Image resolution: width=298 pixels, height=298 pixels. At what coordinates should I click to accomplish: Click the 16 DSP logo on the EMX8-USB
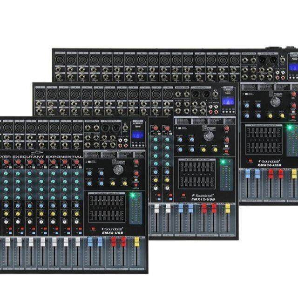pyautogui.click(x=118, y=162)
